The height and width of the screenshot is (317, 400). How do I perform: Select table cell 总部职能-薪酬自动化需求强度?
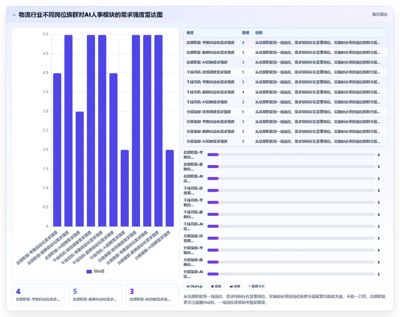point(211,53)
